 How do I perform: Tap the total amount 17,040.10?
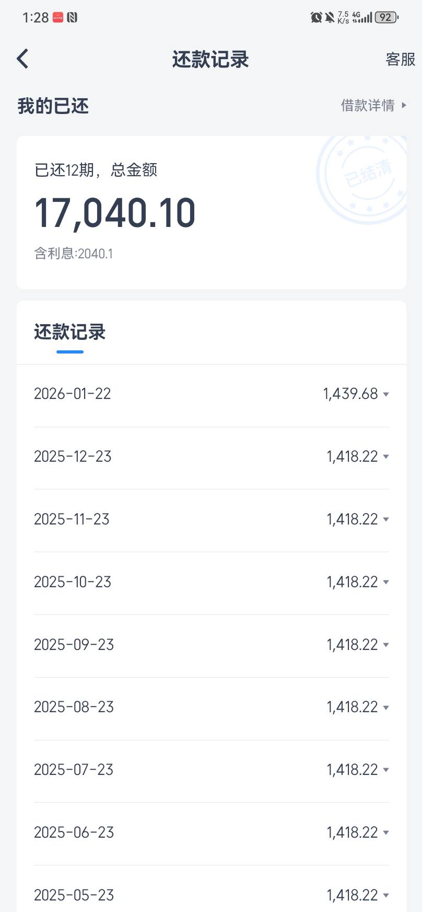point(115,213)
